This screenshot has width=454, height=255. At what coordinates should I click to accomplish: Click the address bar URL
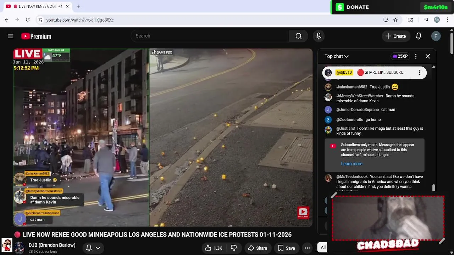click(80, 20)
